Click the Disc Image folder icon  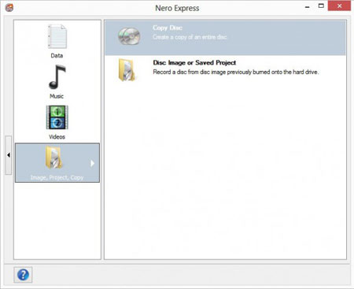tap(127, 70)
